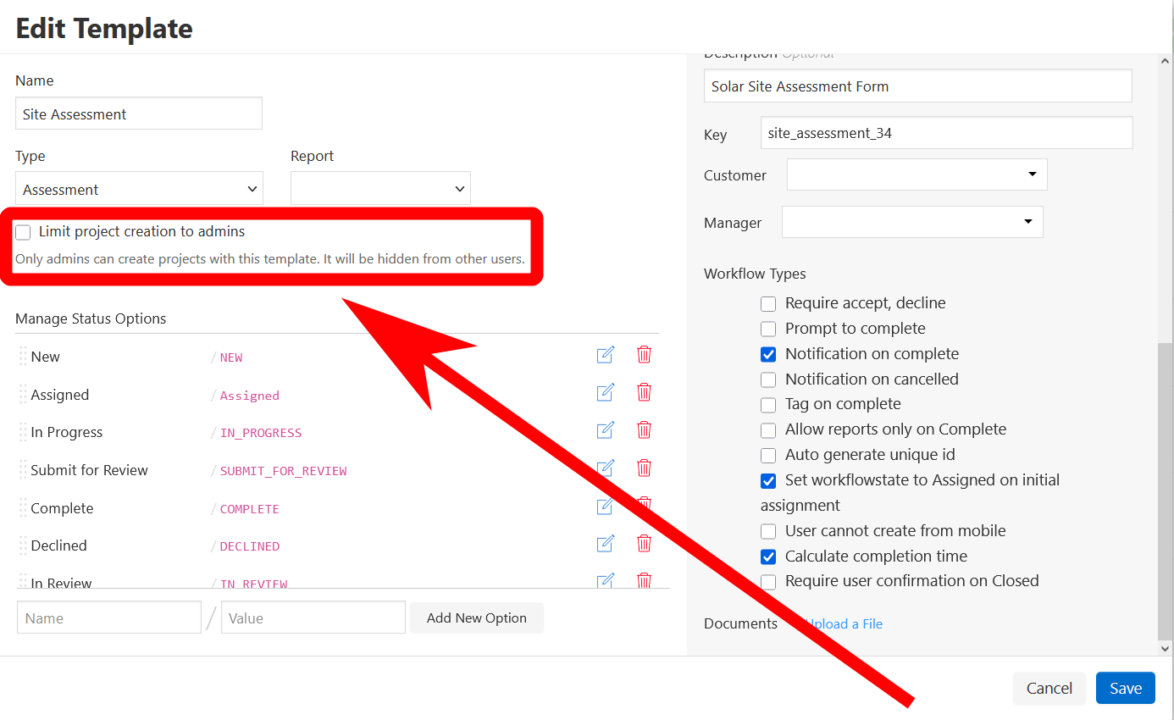
Task: Click the drag handle beside New
Action: [x=23, y=357]
